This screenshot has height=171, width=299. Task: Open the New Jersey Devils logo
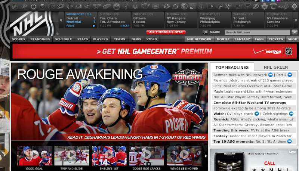(175, 6)
